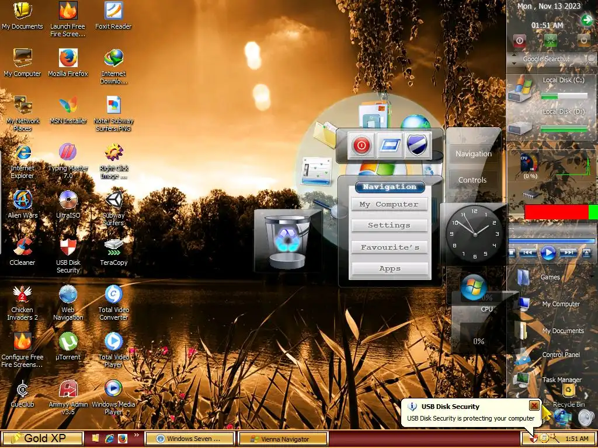
Task: Skip to the next track in the sidebar player
Action: 568,253
